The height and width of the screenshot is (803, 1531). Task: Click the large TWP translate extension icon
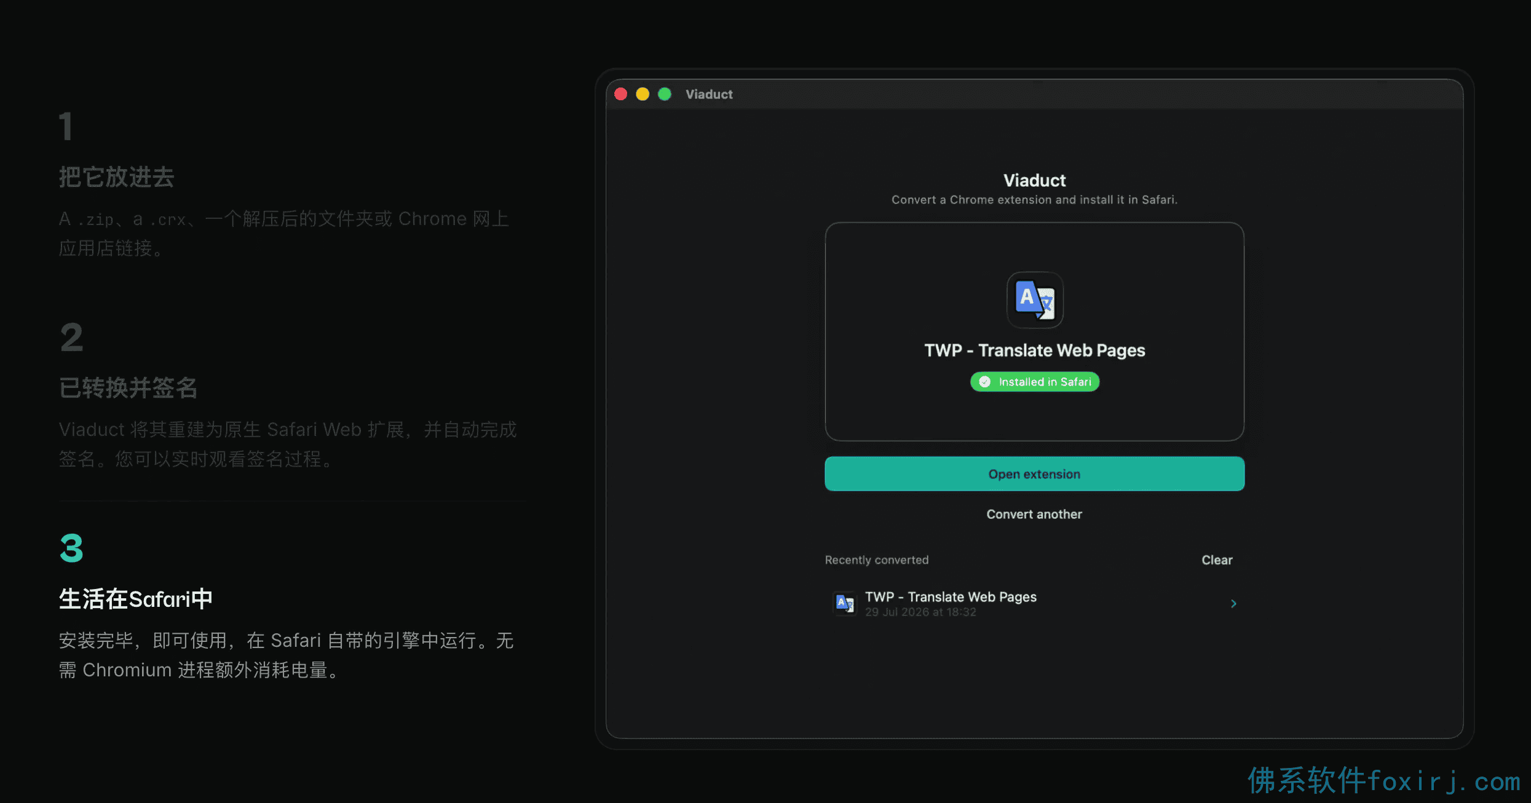point(1035,299)
